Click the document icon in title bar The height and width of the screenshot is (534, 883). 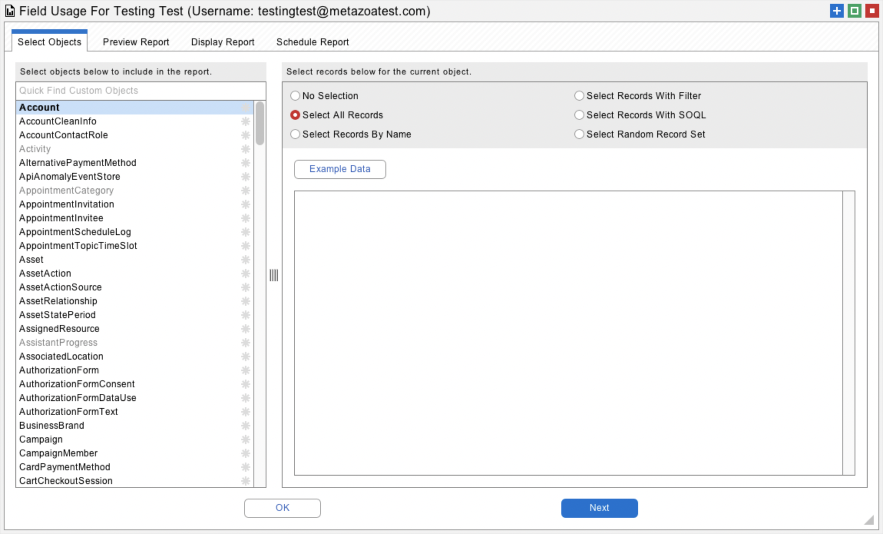pos(10,11)
